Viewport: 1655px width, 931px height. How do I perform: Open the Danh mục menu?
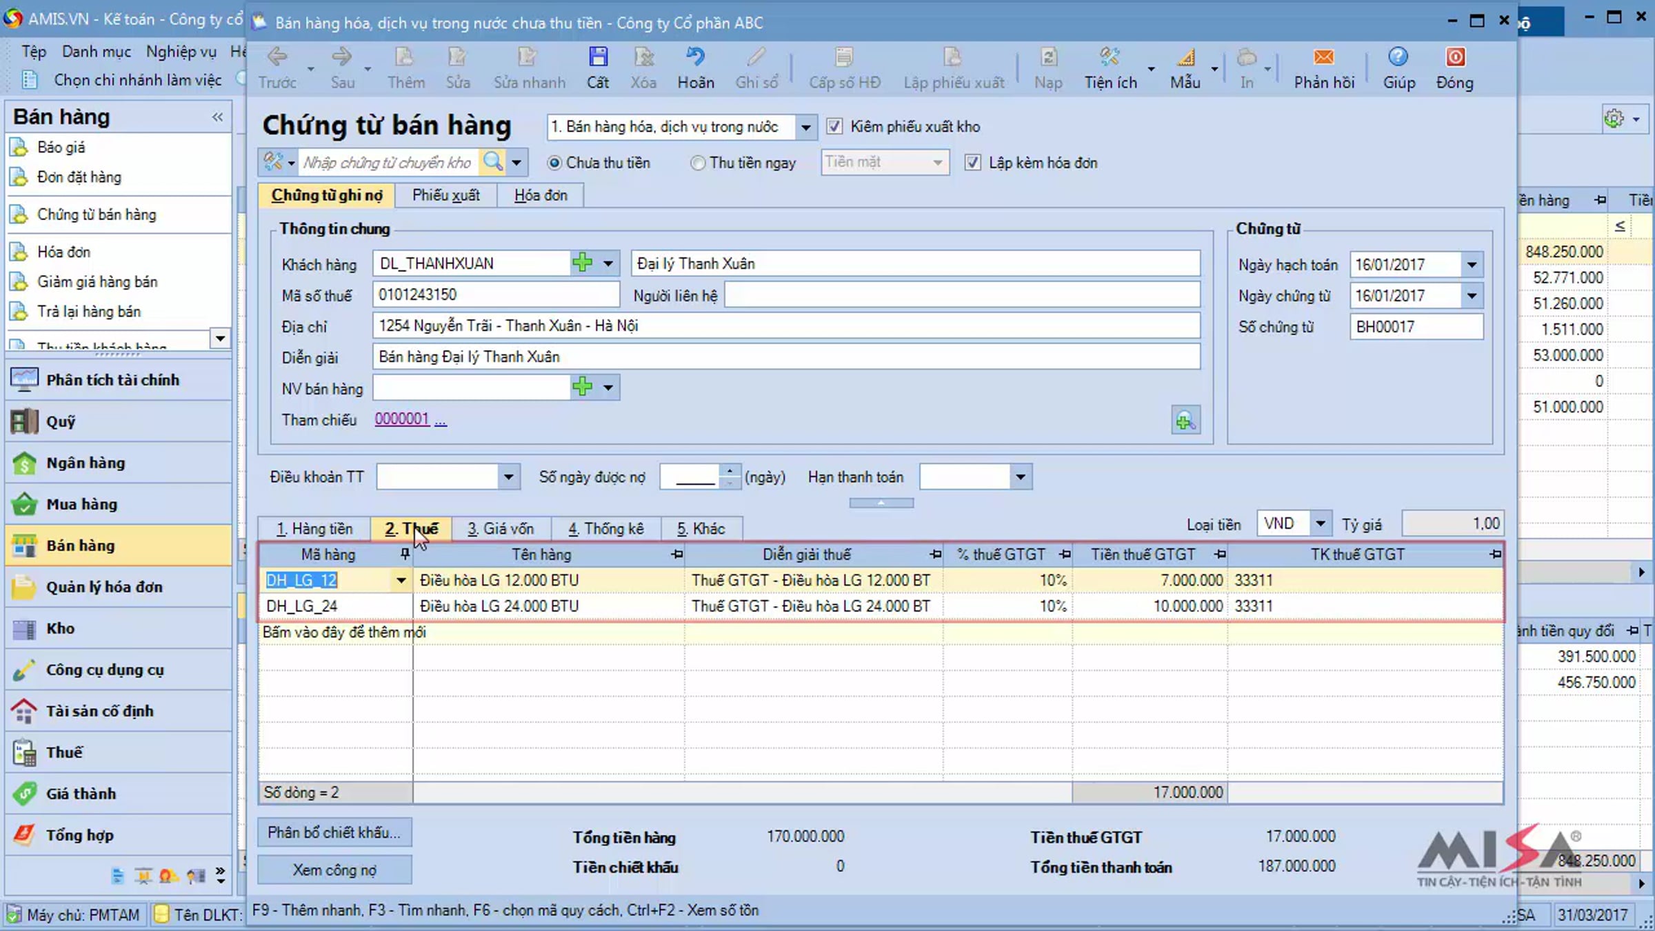[97, 52]
